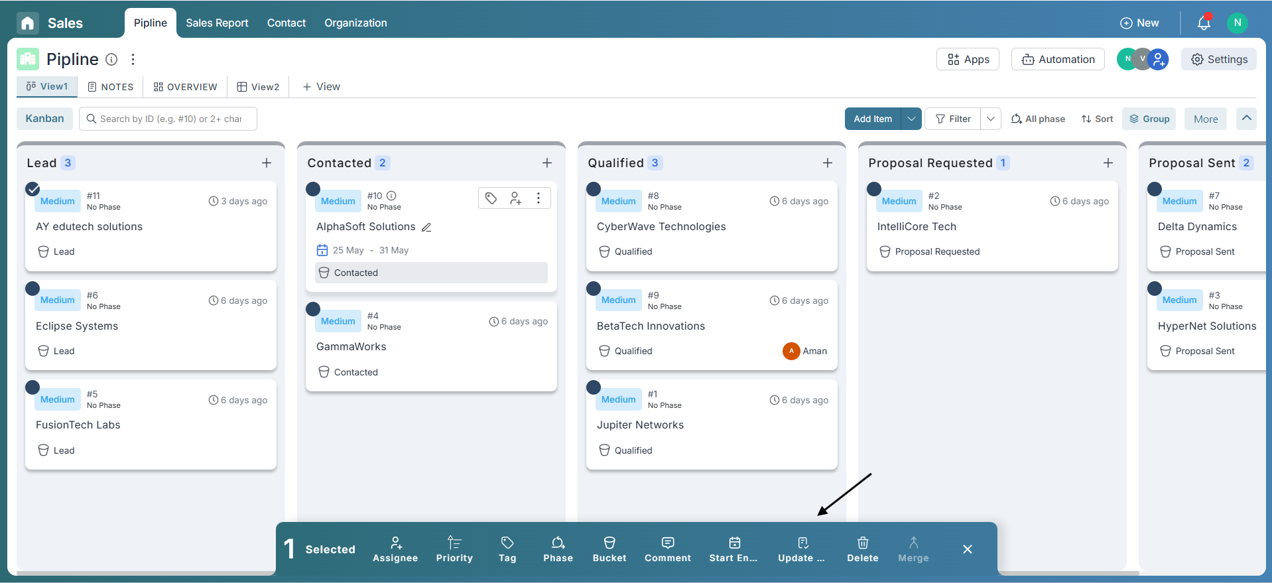1272x583 pixels.
Task: Expand Filter dropdown arrow
Action: pyautogui.click(x=990, y=119)
